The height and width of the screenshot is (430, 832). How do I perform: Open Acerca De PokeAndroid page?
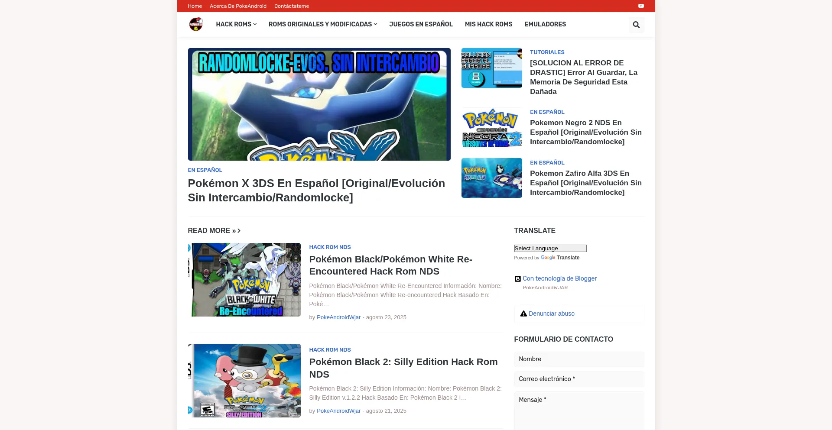point(238,6)
